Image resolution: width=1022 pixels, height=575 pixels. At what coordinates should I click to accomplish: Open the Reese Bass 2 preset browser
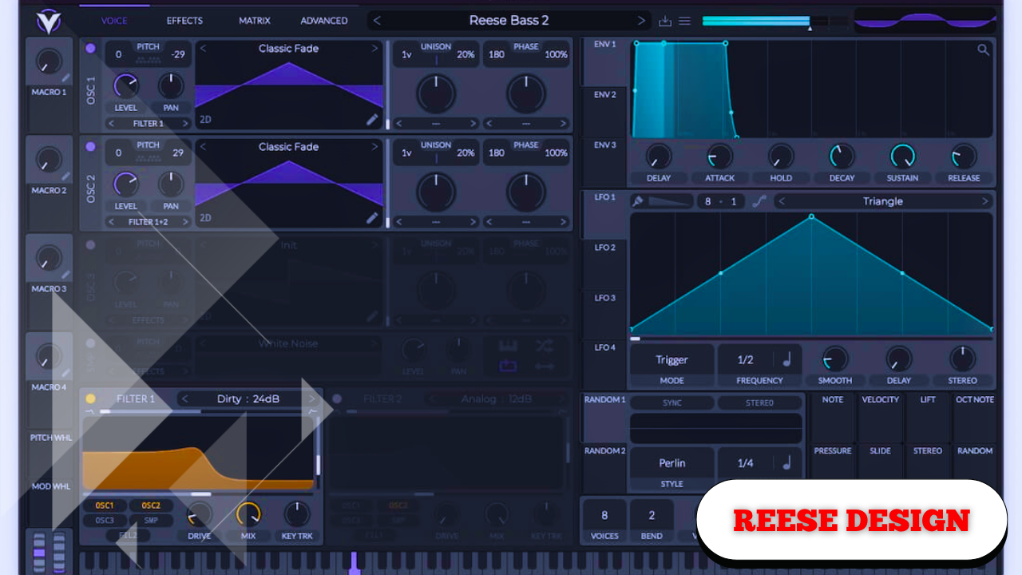(x=509, y=21)
